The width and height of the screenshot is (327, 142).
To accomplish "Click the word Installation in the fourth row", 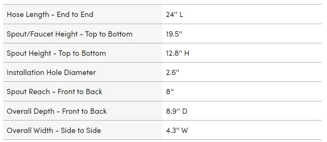I will (x=26, y=72).
